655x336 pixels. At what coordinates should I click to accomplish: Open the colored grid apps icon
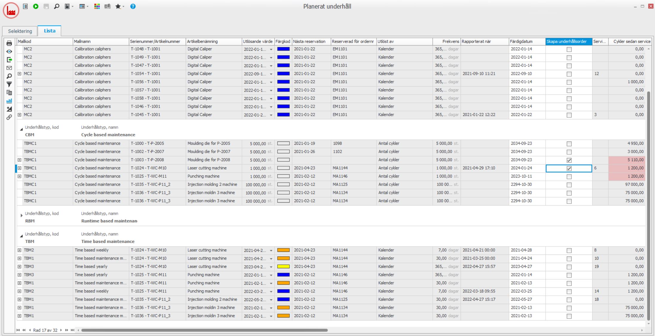[x=97, y=6]
